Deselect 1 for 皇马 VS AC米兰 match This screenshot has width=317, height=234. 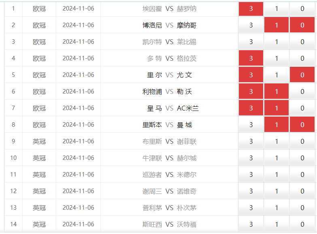[x=277, y=108]
